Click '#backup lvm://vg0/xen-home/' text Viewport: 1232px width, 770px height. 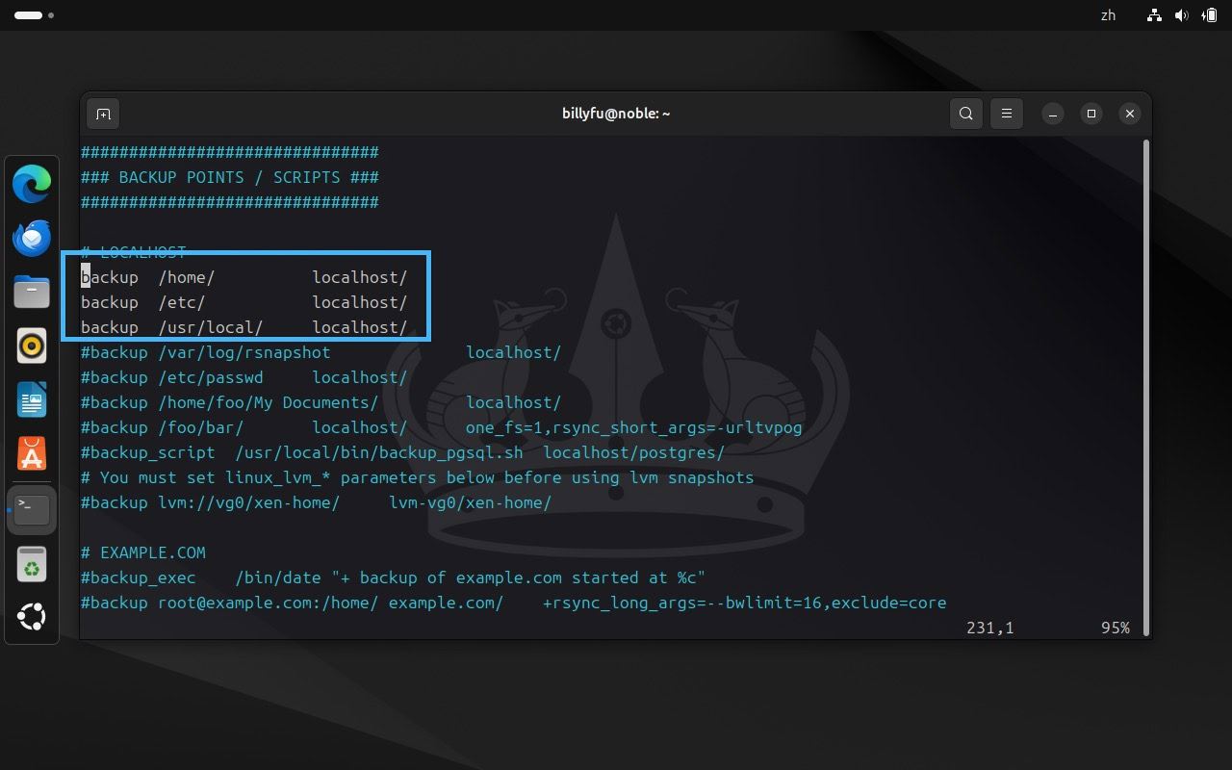click(211, 502)
